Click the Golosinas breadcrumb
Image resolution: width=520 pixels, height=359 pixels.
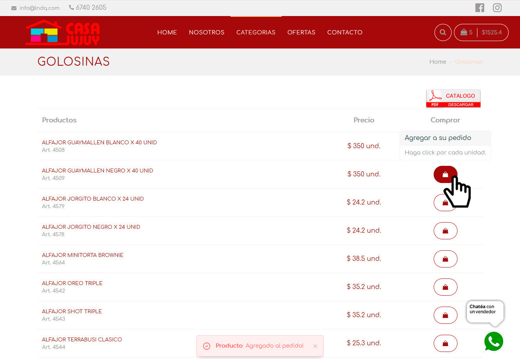coord(469,62)
